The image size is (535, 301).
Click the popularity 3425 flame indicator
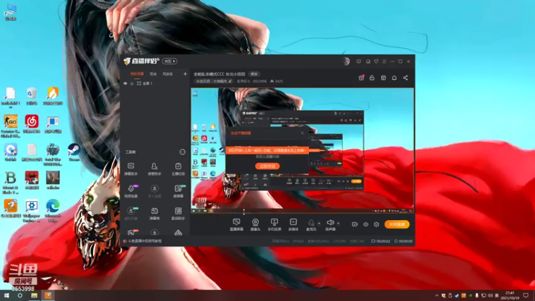click(277, 81)
